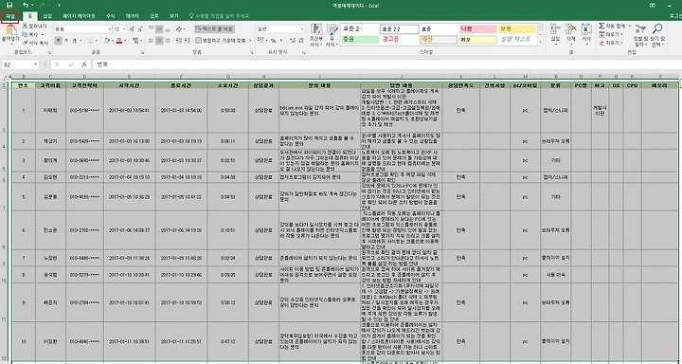Switch to the 페이지 레이아웃 tab
This screenshot has height=364, width=682.
tap(79, 16)
